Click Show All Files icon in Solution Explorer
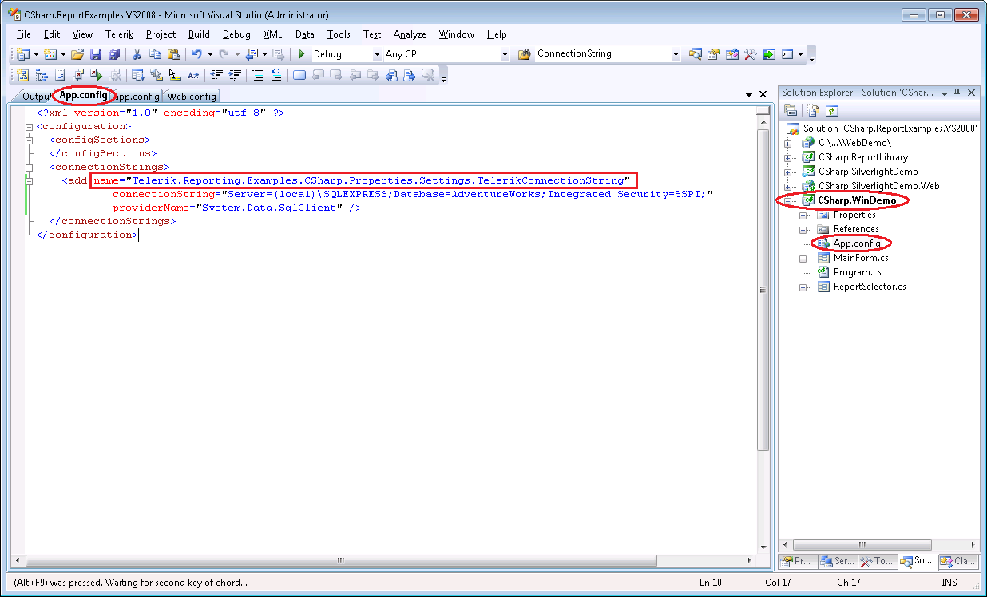 click(813, 111)
